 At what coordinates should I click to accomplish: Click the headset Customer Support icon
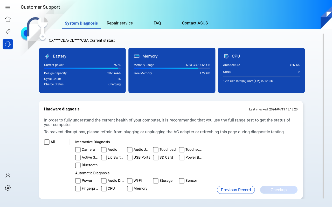tap(8, 44)
